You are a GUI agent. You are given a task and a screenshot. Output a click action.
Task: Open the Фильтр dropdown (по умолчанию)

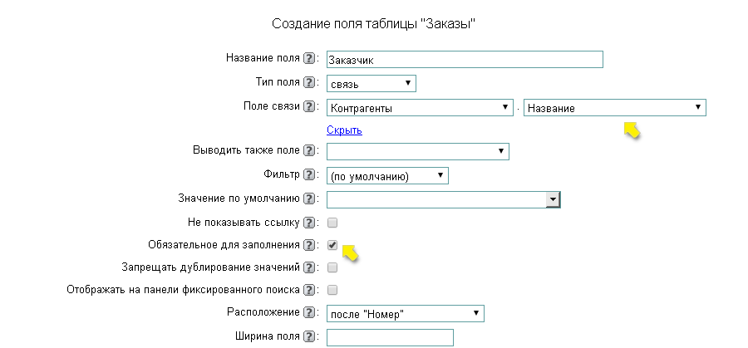387,175
